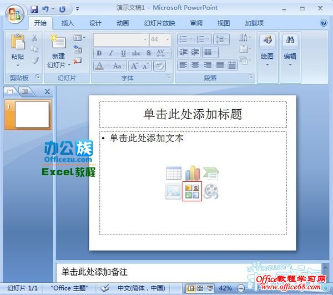Click the Insert Media Clip icon
This screenshot has width=333, height=295.
pos(210,192)
